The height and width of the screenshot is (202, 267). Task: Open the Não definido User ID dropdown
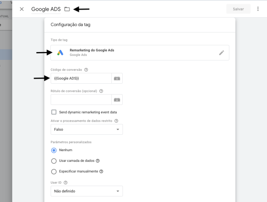coord(86,191)
